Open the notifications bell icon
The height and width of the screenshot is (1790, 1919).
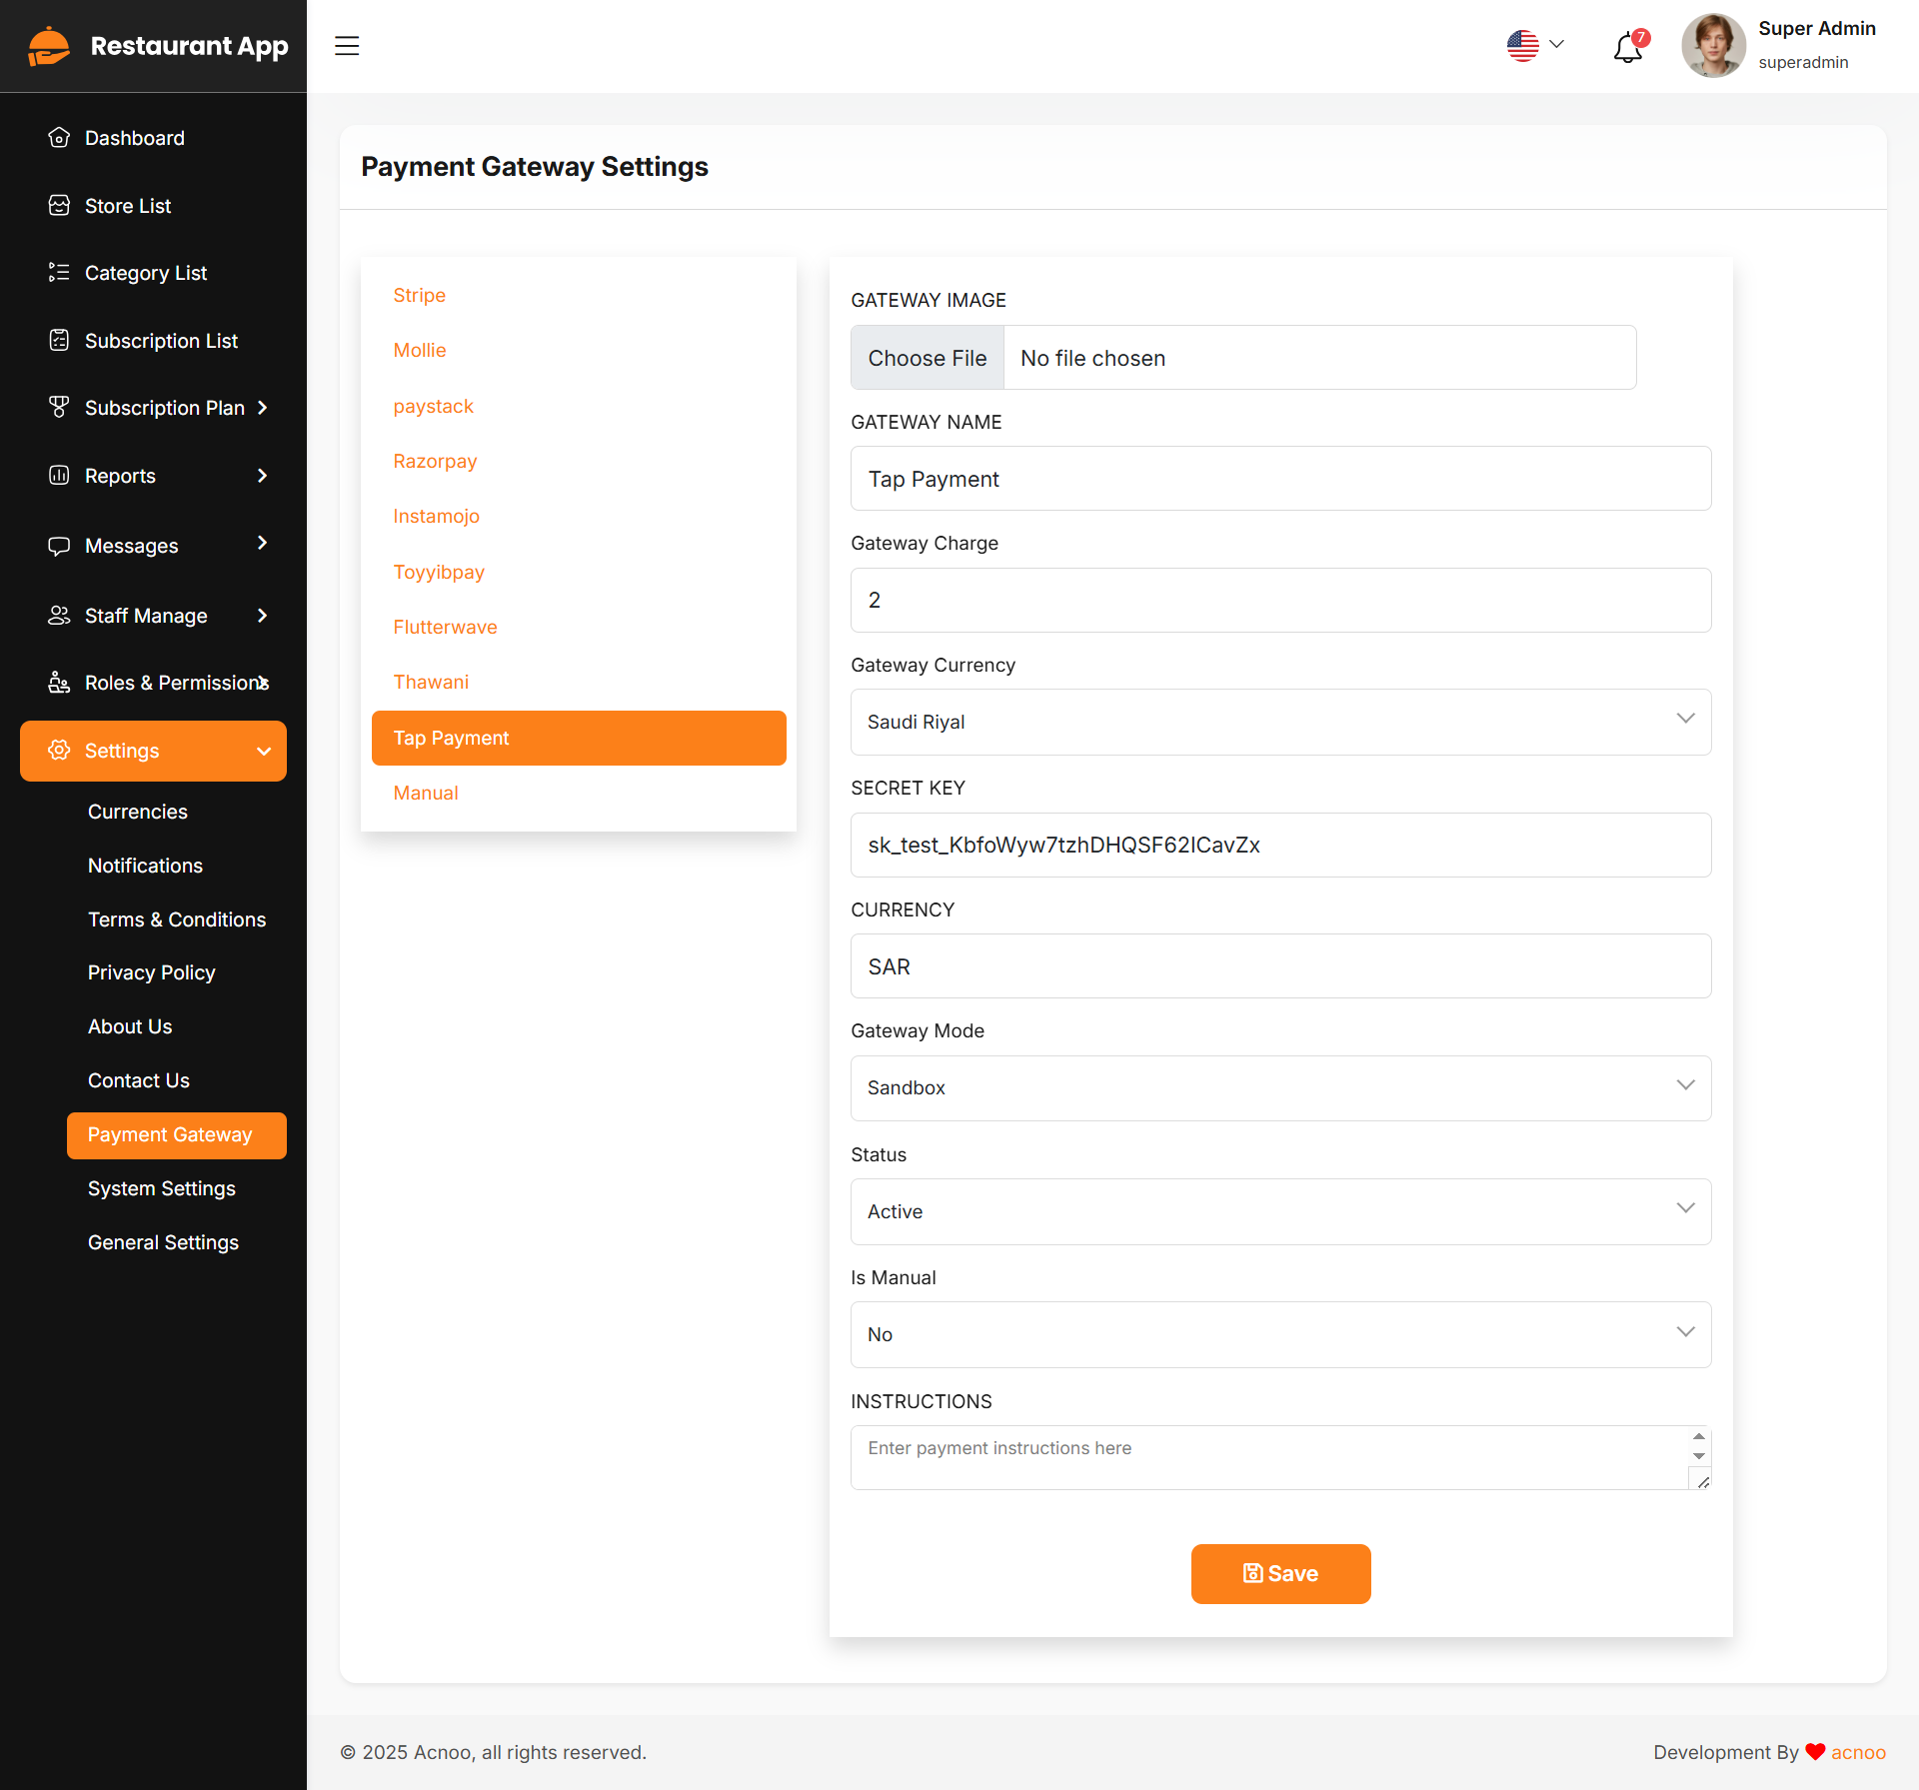pos(1627,47)
